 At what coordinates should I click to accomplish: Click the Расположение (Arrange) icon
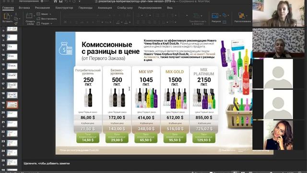pos(241,16)
